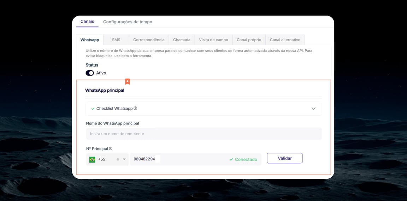Viewport: 407px width, 201px height.
Task: Click the orange bookmark star icon
Action: 128,81
